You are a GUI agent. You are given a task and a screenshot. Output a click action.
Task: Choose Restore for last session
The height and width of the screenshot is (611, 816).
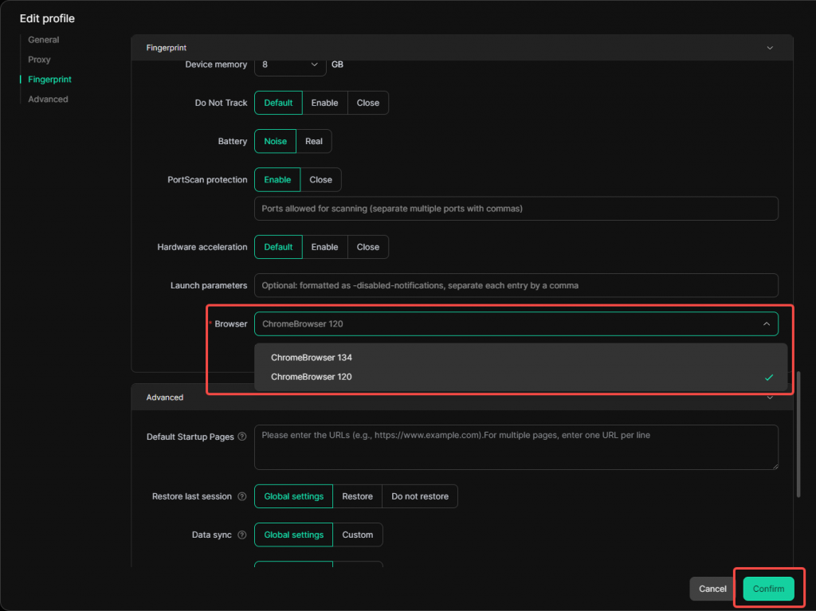[x=357, y=496]
